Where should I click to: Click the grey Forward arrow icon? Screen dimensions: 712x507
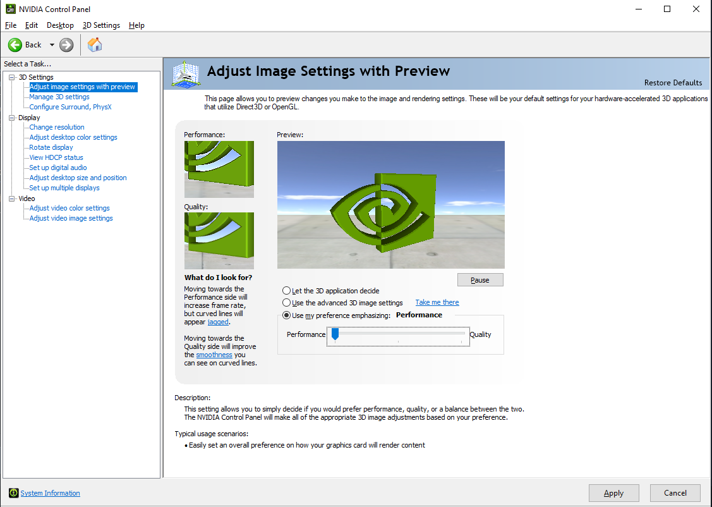pyautogui.click(x=66, y=45)
